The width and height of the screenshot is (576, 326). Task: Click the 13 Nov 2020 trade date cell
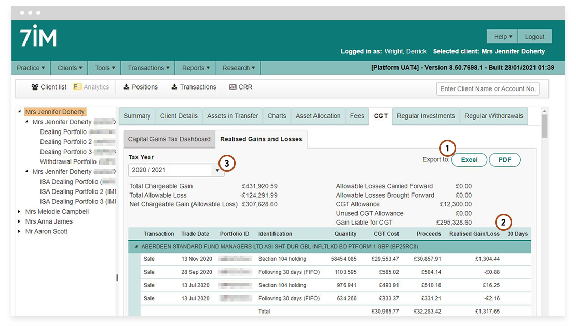click(x=197, y=259)
